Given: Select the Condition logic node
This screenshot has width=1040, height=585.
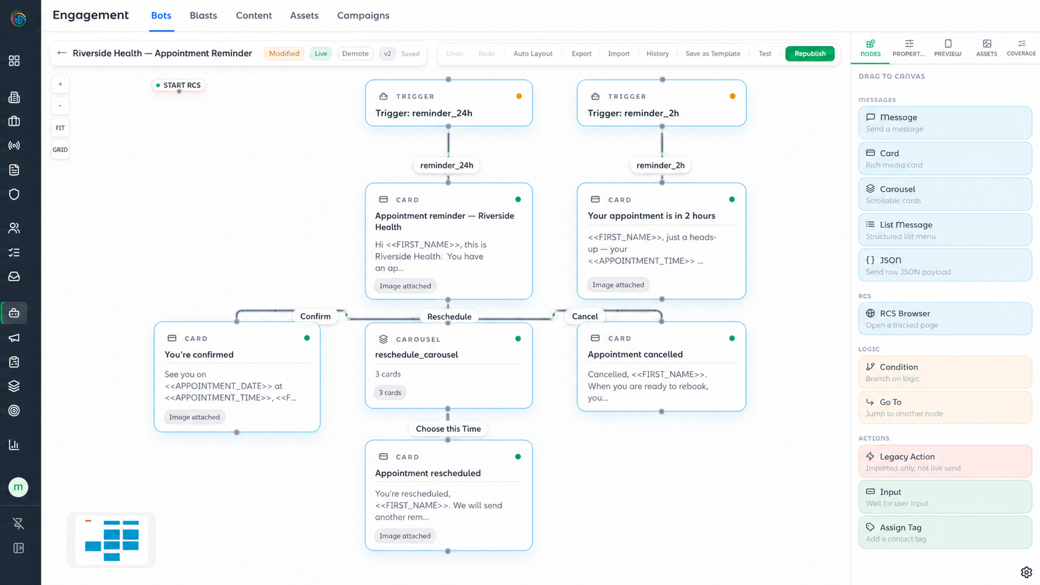Looking at the screenshot, I should 945,372.
